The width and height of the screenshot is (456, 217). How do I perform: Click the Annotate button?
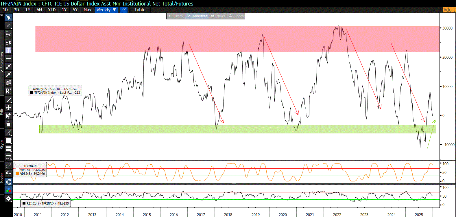pyautogui.click(x=197, y=16)
